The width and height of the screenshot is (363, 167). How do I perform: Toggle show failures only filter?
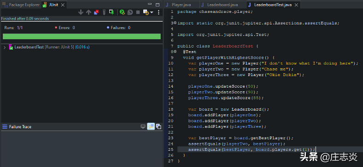click(x=96, y=12)
